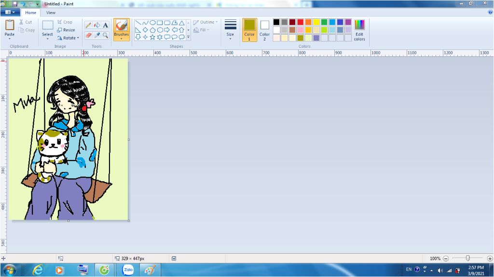Viewport: 494px width, 277px height.
Task: Select the Text tool
Action: [106, 25]
